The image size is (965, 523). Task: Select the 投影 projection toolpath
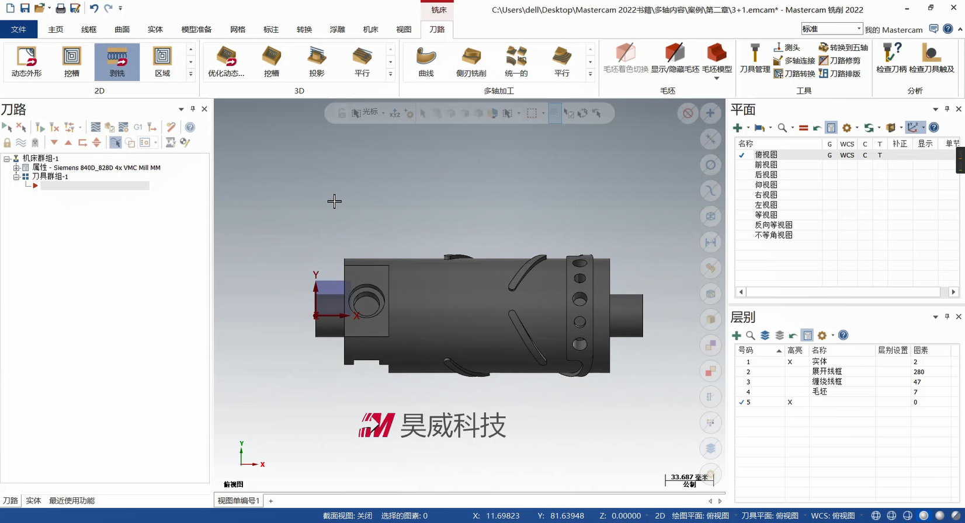(x=317, y=62)
